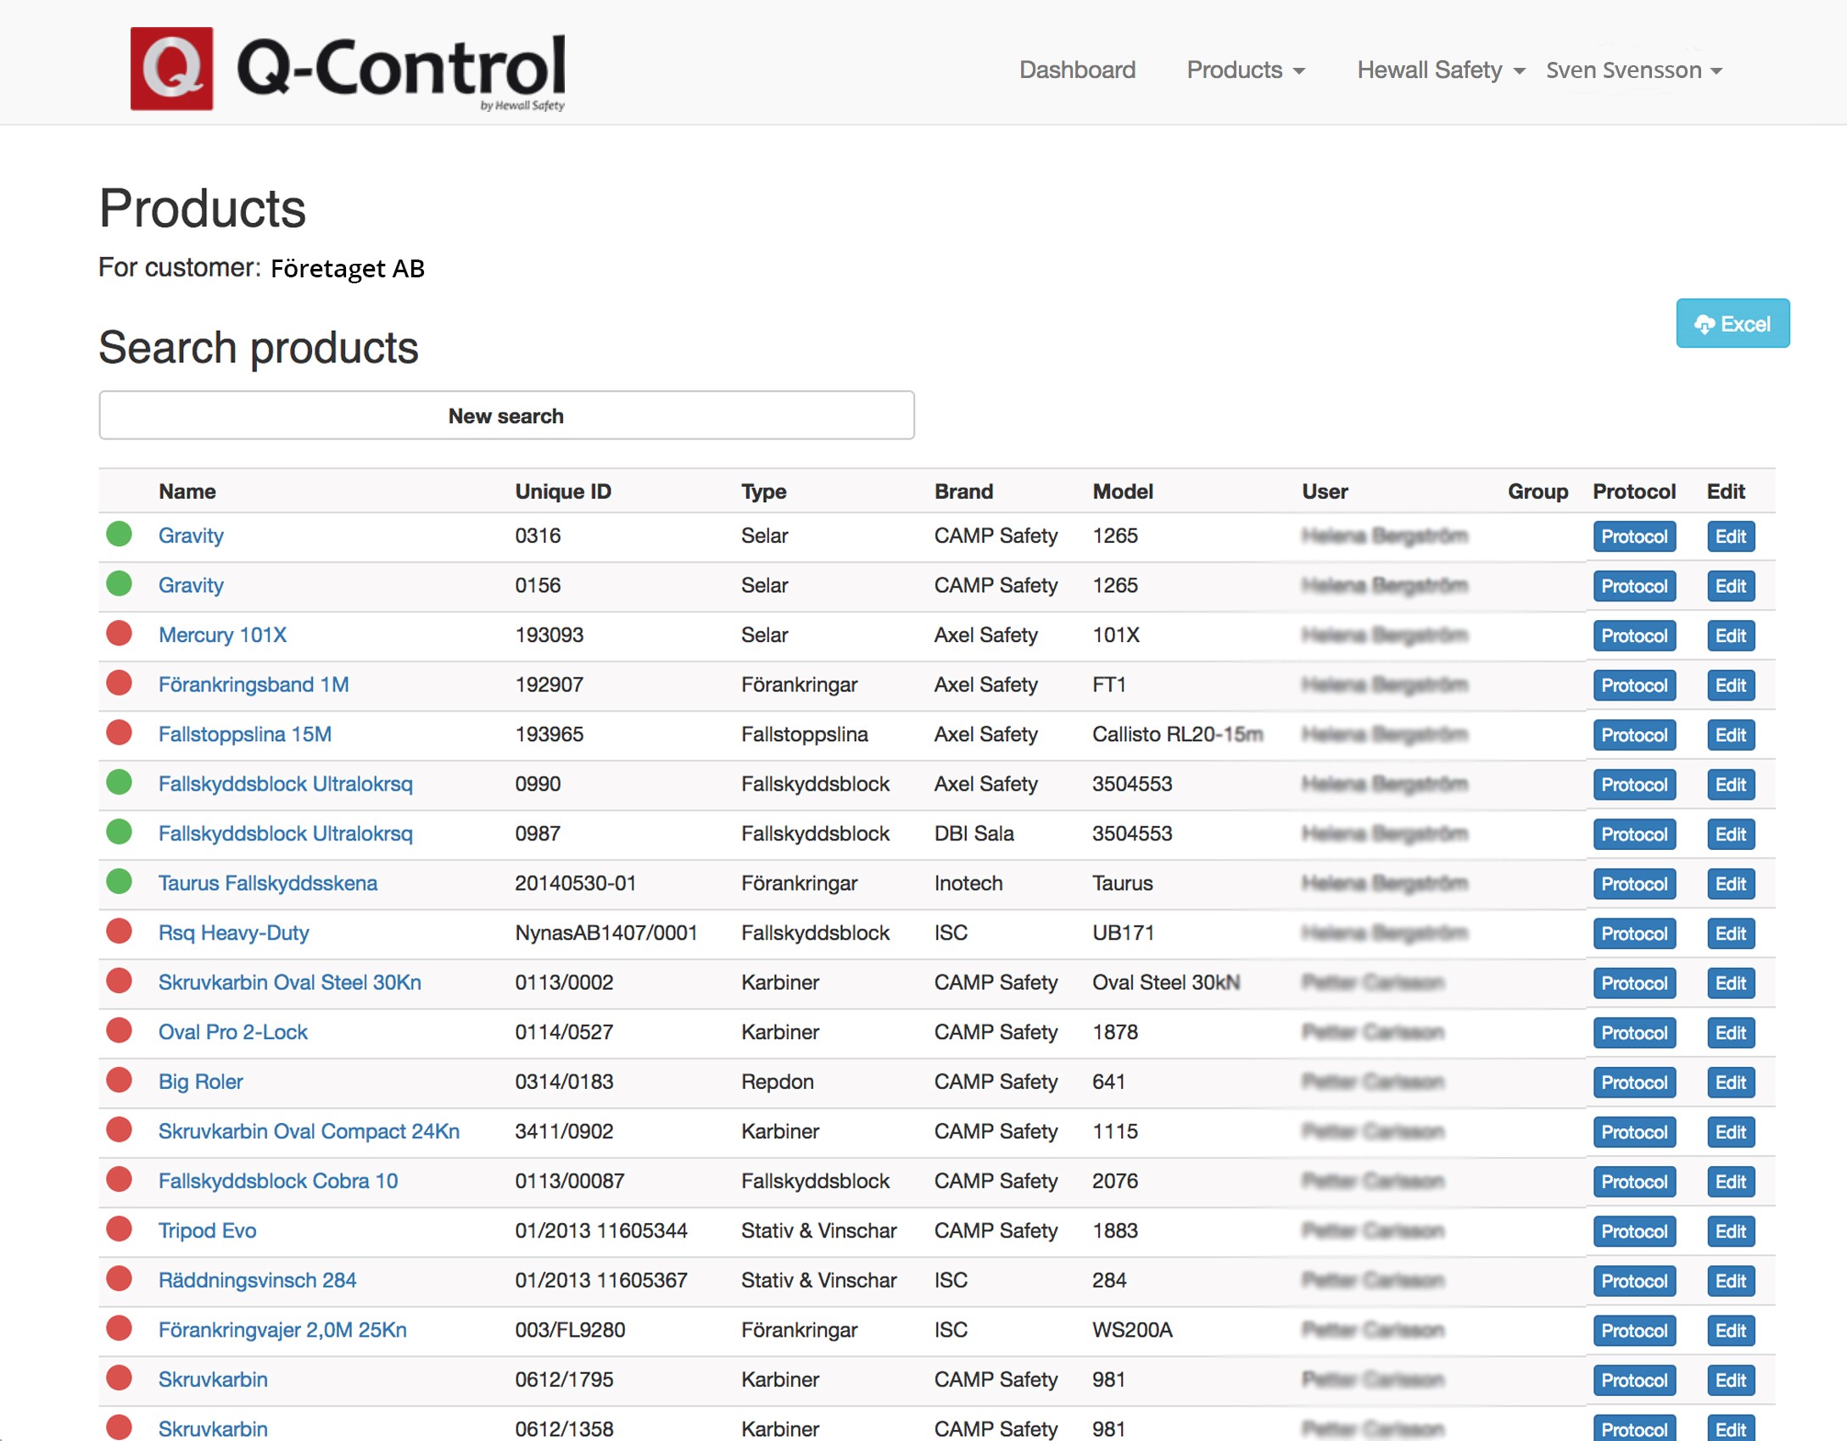Open Sven Svensson user menu

point(1633,70)
